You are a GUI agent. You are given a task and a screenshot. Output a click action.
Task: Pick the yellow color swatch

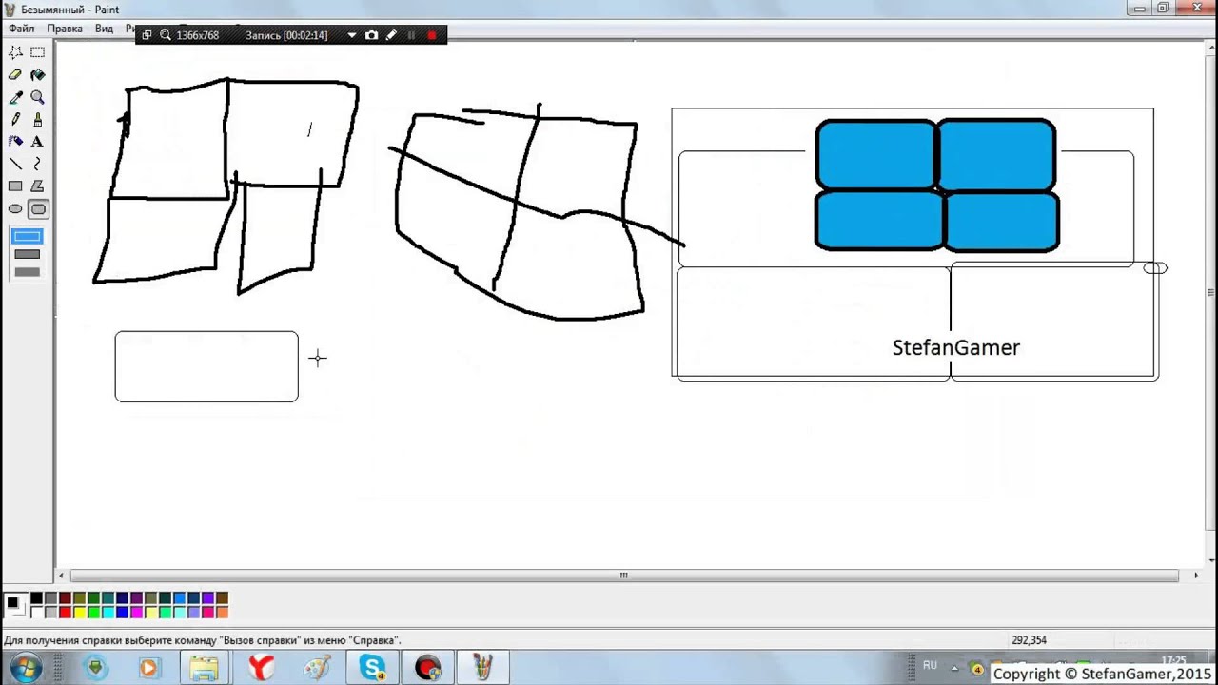tap(79, 612)
